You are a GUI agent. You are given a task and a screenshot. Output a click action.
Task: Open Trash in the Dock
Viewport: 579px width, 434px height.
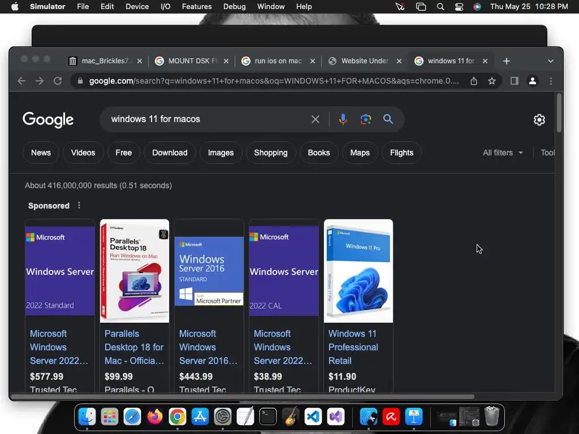pyautogui.click(x=491, y=416)
